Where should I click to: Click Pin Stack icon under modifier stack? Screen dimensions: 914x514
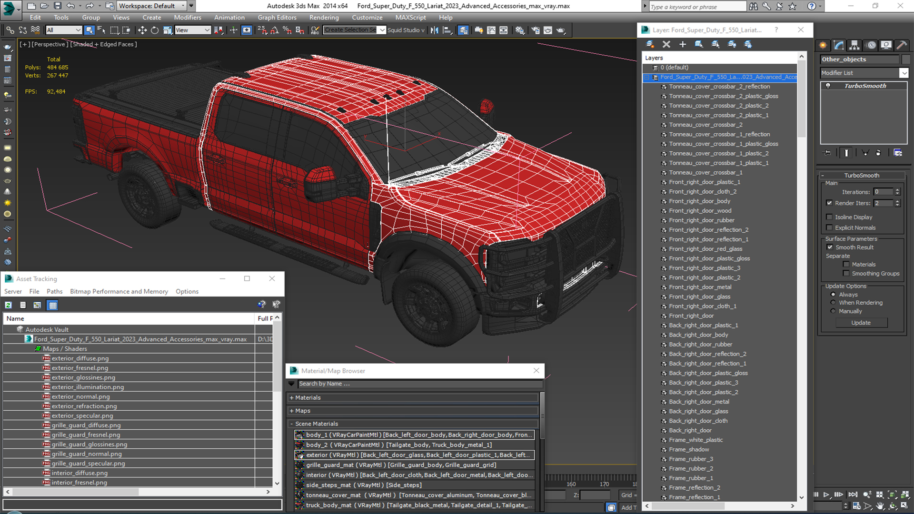[x=827, y=153]
